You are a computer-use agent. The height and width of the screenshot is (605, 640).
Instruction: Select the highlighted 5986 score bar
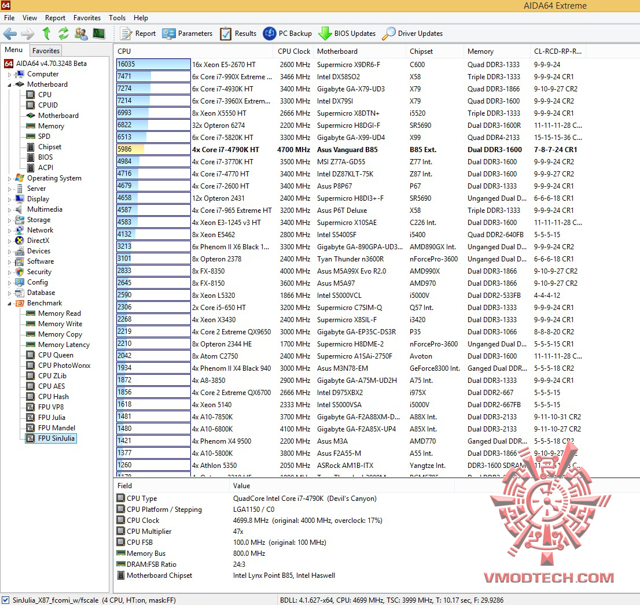[x=153, y=149]
